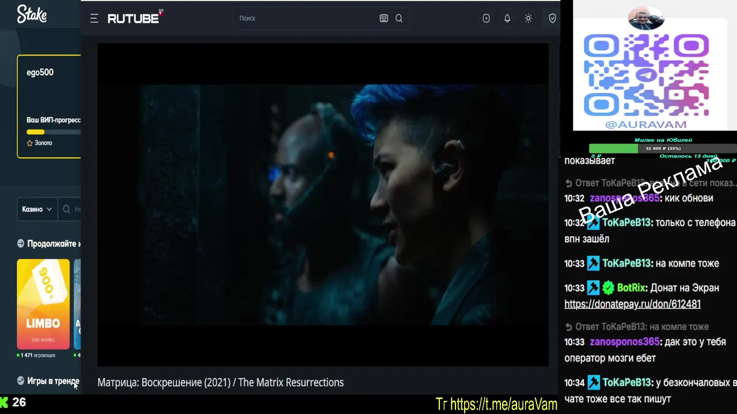Click the zanosponos365 name on the кик обнови message

tap(624, 198)
